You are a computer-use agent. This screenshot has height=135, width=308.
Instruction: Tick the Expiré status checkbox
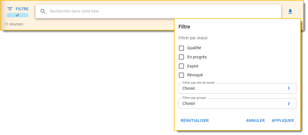click(181, 66)
